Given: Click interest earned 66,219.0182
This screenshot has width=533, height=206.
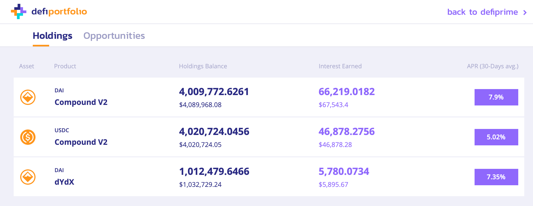Looking at the screenshot, I should (x=347, y=92).
